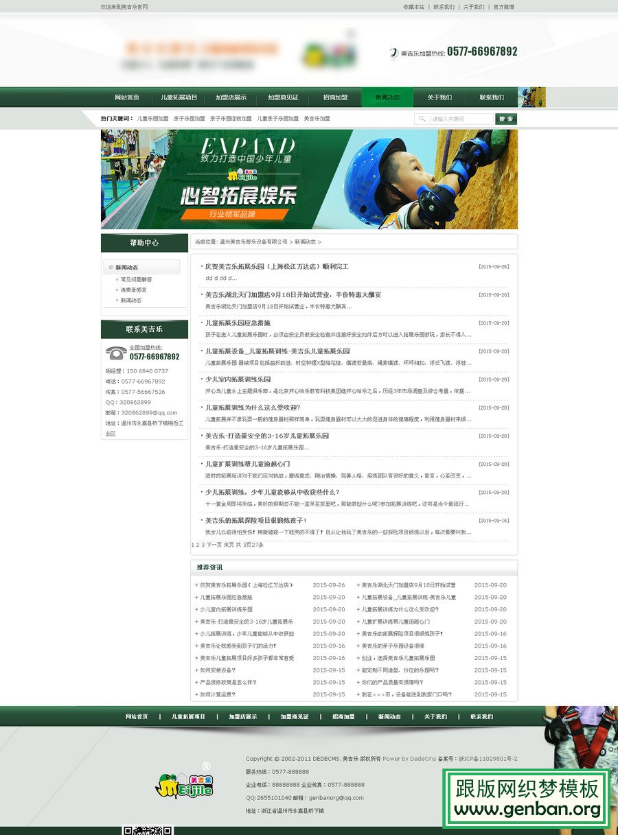This screenshot has width=618, height=835.
Task: Click breadcrumb 新闻动态
Action: [306, 242]
